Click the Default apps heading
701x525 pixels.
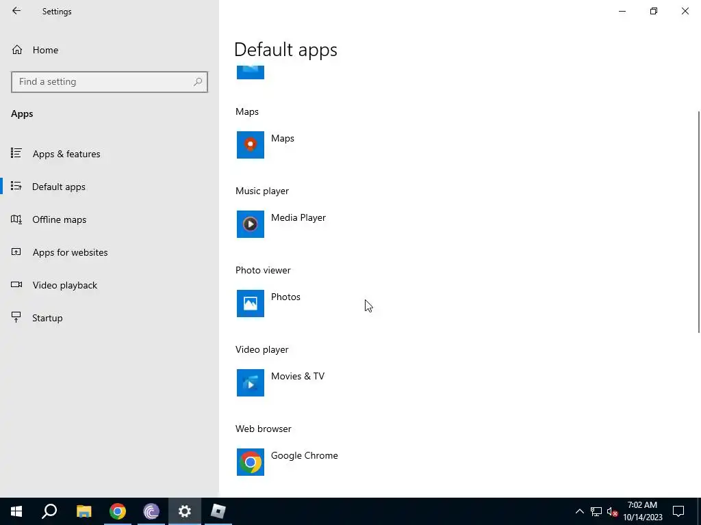pyautogui.click(x=285, y=49)
